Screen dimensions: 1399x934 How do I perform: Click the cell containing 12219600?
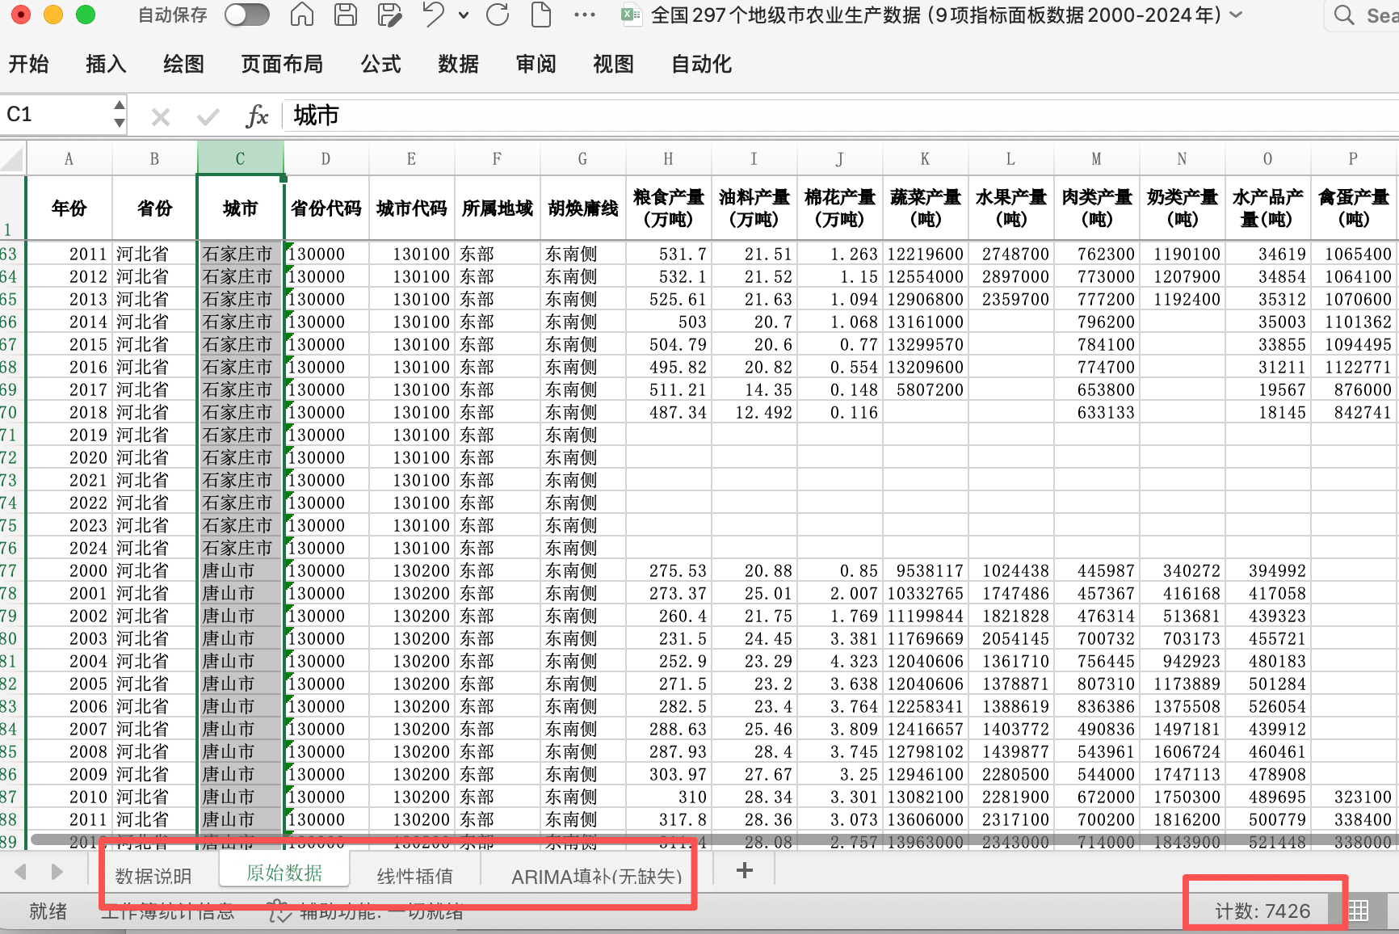[926, 254]
